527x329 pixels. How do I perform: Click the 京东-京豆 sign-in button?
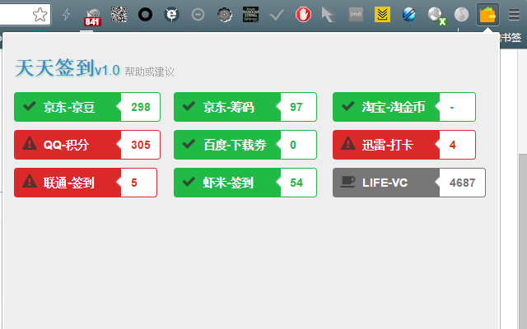(x=68, y=107)
